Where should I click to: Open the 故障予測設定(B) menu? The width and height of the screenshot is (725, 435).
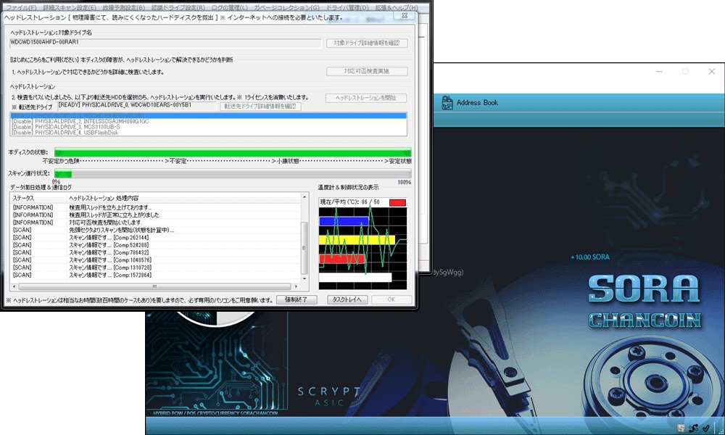(x=123, y=8)
